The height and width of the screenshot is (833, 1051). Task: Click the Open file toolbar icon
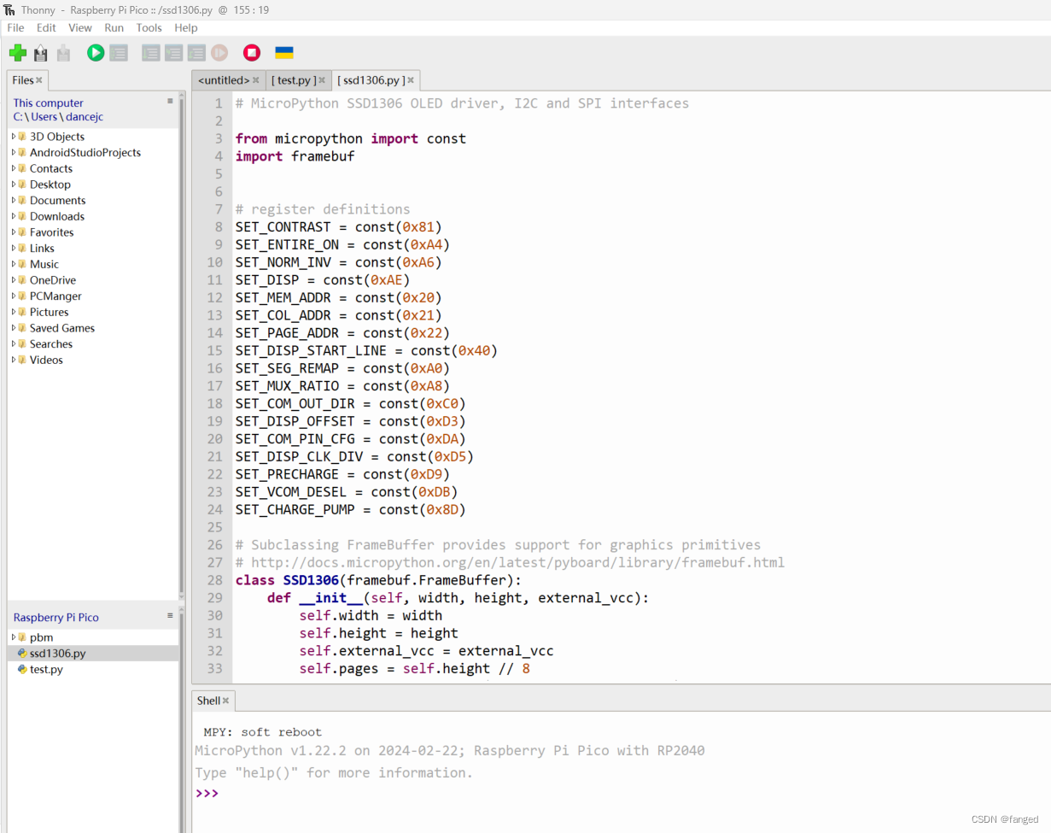pos(40,53)
